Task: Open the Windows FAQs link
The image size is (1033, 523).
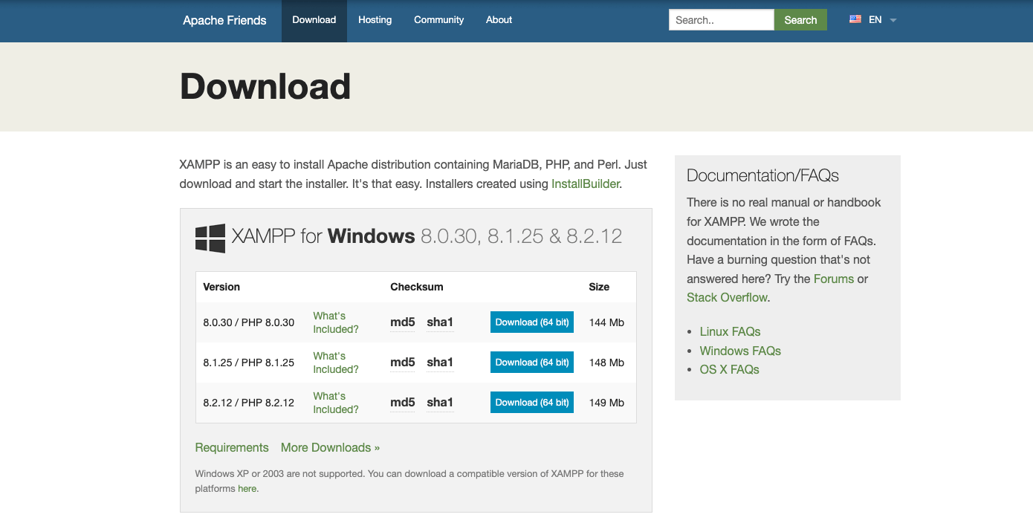Action: 740,351
